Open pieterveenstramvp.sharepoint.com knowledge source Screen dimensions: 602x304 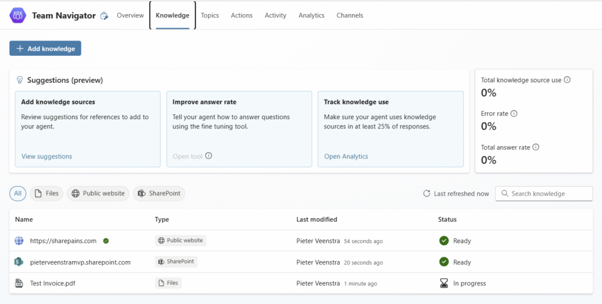[x=80, y=262]
